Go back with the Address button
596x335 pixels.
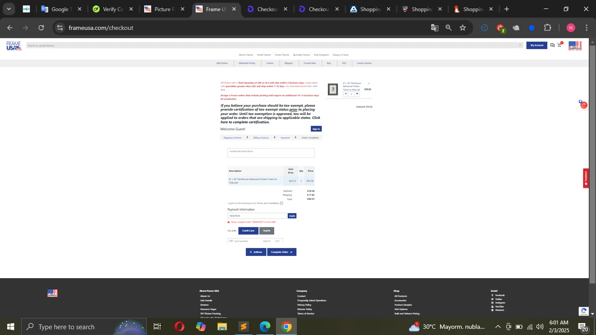coord(256,252)
